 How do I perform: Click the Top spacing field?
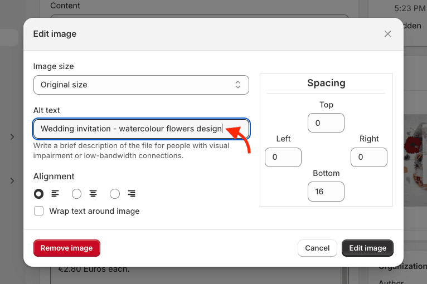[x=326, y=123]
